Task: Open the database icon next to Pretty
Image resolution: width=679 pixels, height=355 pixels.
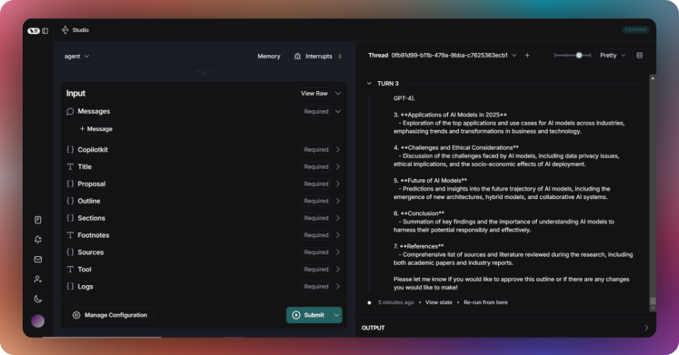Action: pos(639,55)
